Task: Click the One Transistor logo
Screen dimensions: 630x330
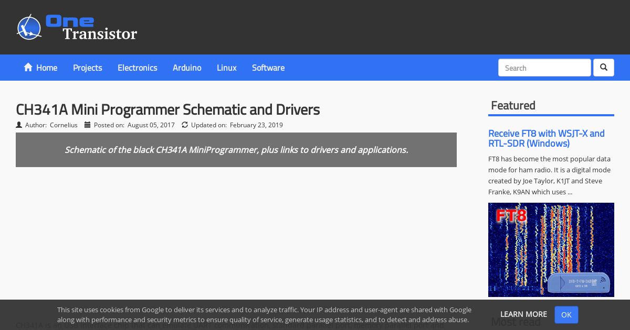Action: pyautogui.click(x=77, y=27)
